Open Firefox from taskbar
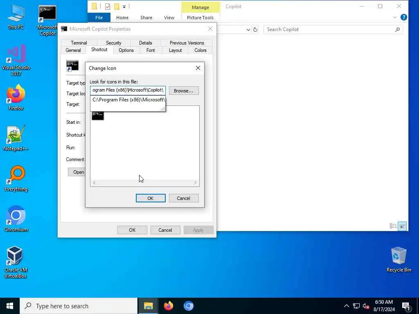Viewport: 419px width, 314px height. coord(168,306)
